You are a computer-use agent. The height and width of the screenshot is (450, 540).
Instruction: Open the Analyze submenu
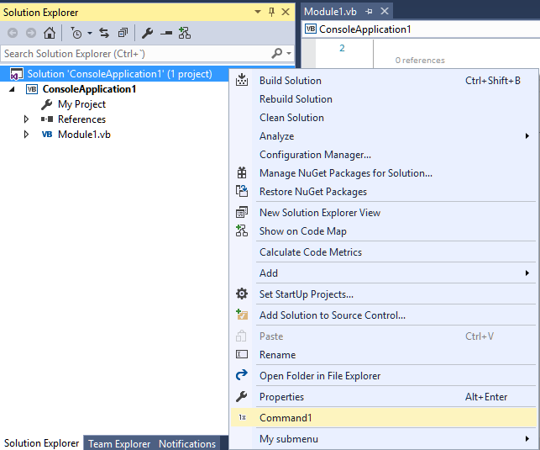pos(383,136)
